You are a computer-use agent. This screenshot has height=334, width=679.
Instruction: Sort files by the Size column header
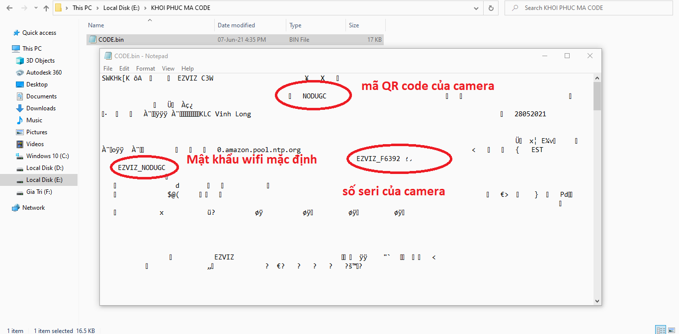point(365,25)
